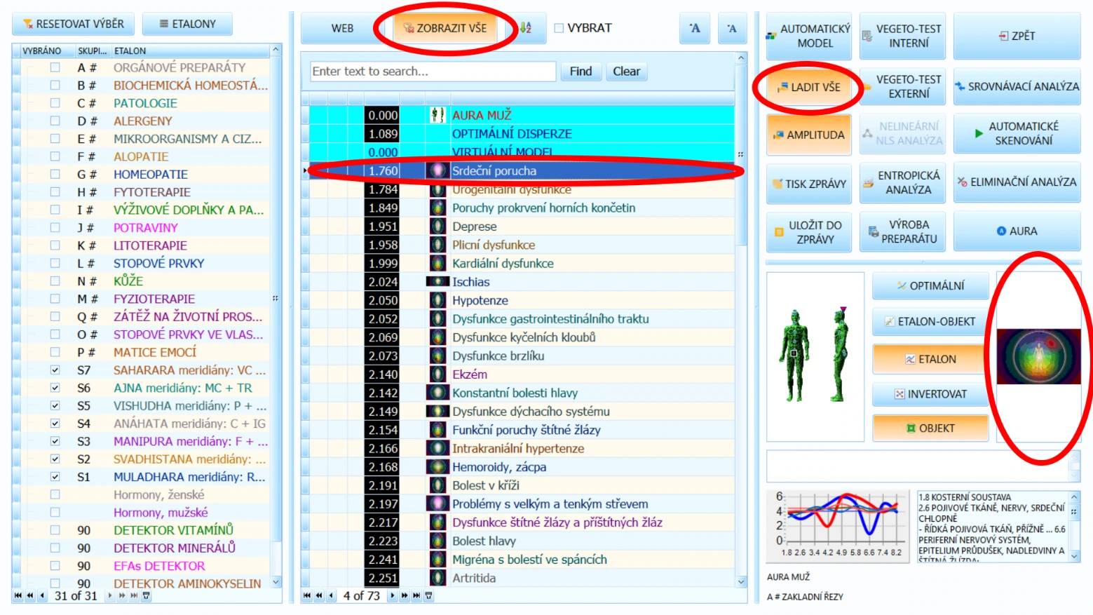This screenshot has width=1093, height=615.
Task: Select the aura thumbnail icon next to Ischias
Action: (437, 282)
